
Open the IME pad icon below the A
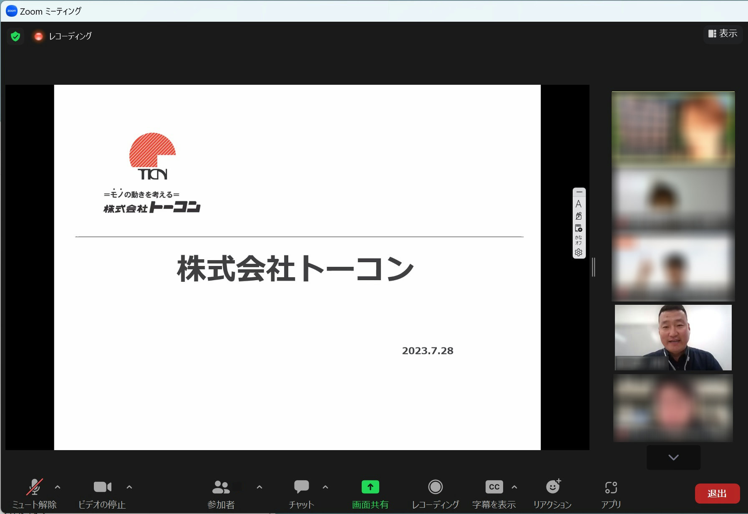[579, 216]
